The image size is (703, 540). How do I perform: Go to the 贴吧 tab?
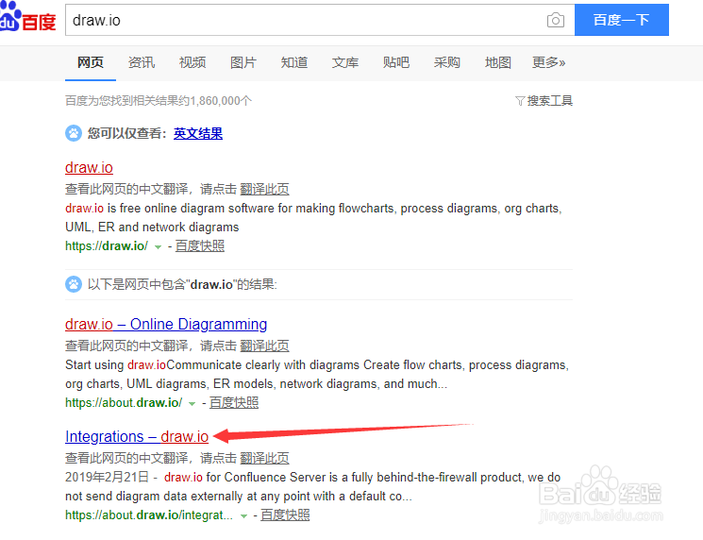click(396, 62)
